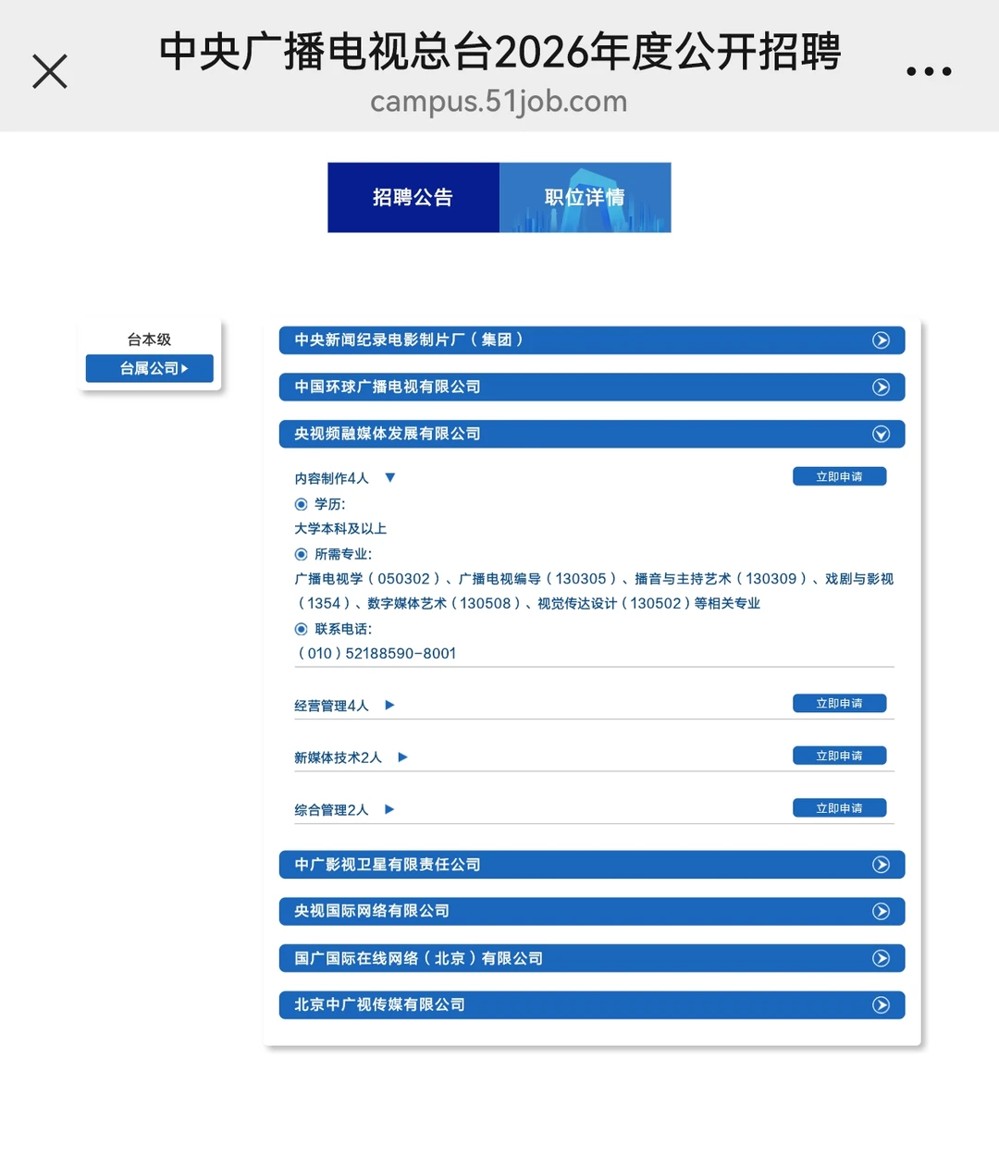This screenshot has height=1169, width=999.
Task: Apply now for 综合管理2人
Action: [x=839, y=808]
